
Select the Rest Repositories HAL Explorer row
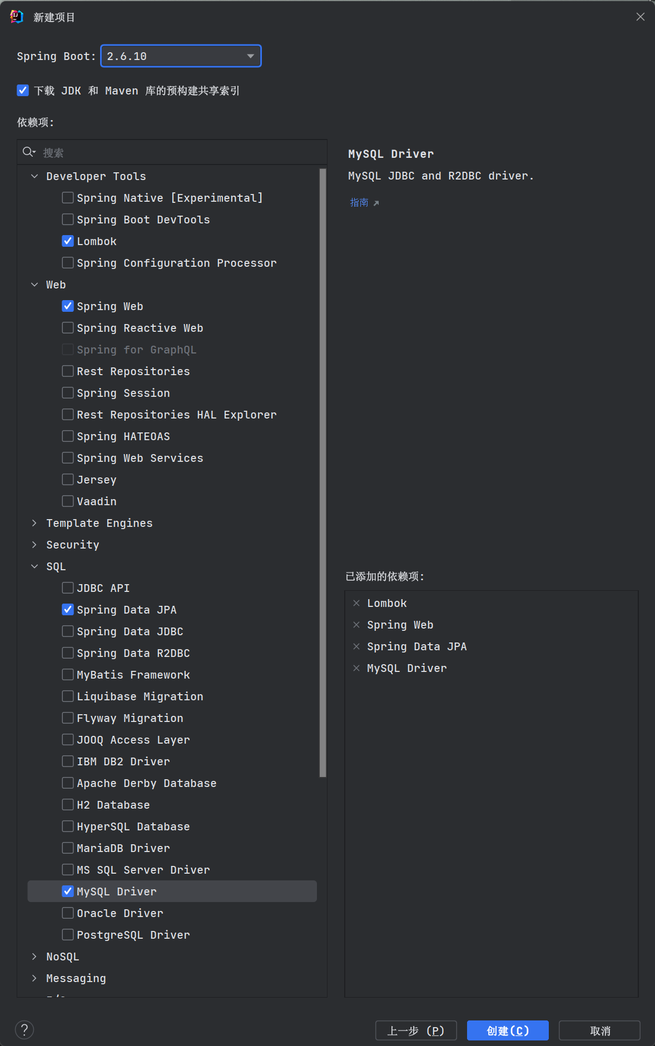pyautogui.click(x=172, y=415)
